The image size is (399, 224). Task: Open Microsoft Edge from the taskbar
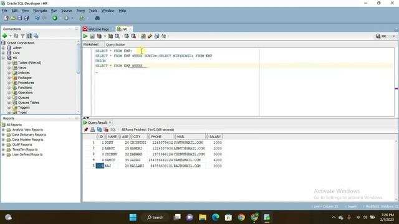point(215,217)
